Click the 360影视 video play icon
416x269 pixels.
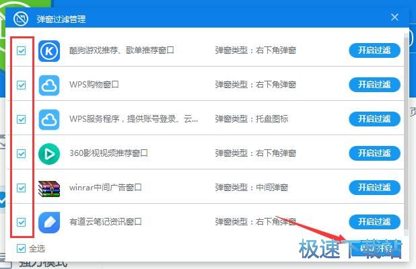point(49,153)
